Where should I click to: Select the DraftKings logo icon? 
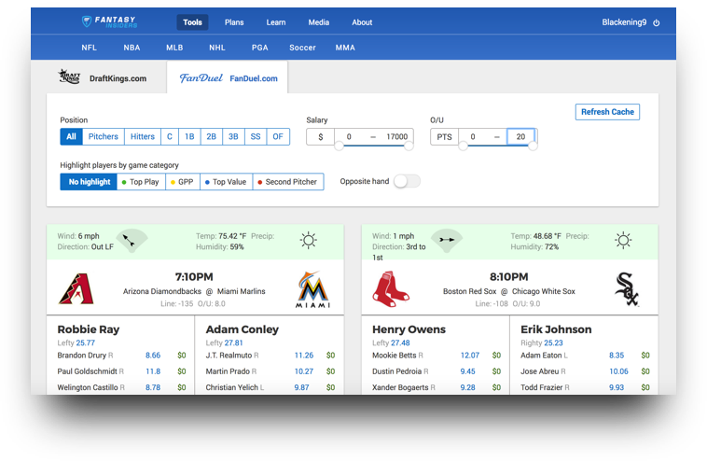point(69,77)
